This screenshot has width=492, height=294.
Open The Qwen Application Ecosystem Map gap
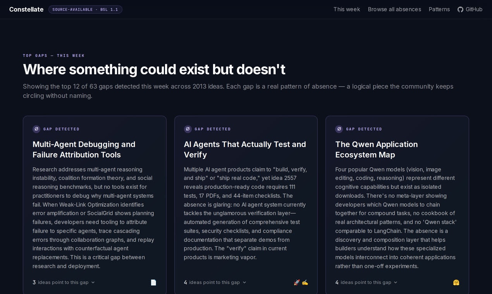tap(376, 149)
